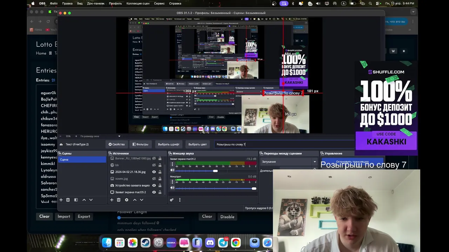Click Остановить трансляцию button
Viewport: 449px width, 252px height.
pos(352,162)
